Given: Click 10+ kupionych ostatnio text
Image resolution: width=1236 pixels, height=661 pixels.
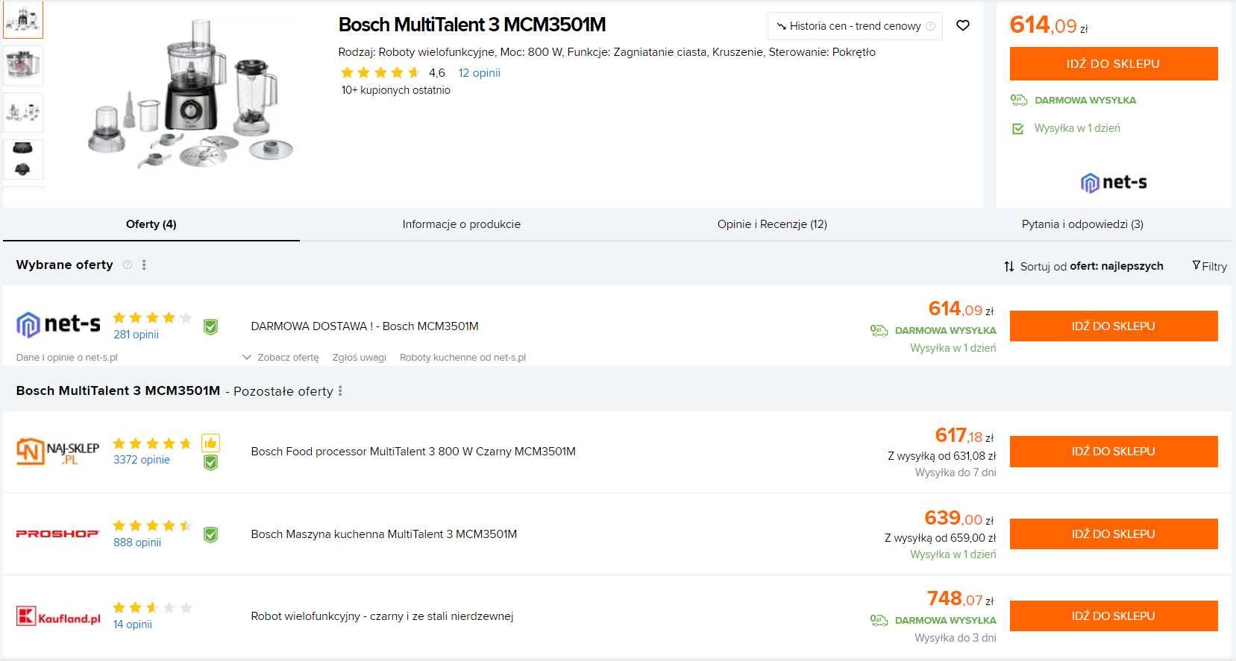Looking at the screenshot, I should 395,90.
